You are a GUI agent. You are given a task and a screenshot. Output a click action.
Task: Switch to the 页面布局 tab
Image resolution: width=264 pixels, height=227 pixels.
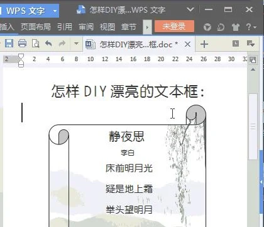36,26
